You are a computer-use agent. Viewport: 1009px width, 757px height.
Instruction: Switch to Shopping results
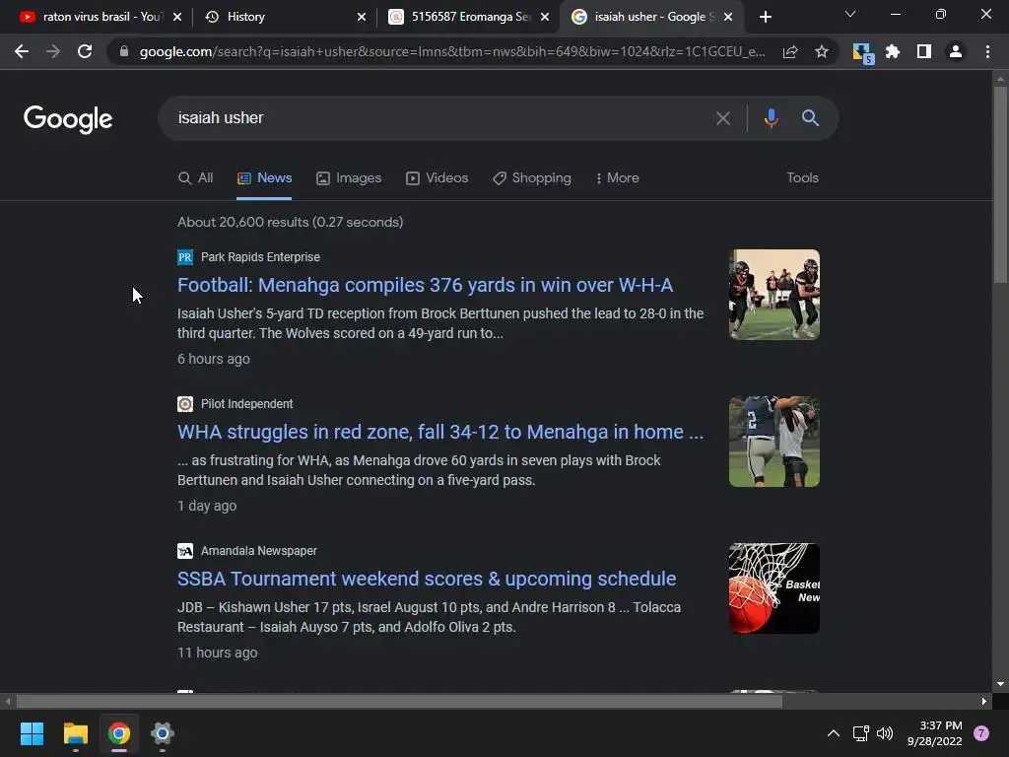click(531, 178)
